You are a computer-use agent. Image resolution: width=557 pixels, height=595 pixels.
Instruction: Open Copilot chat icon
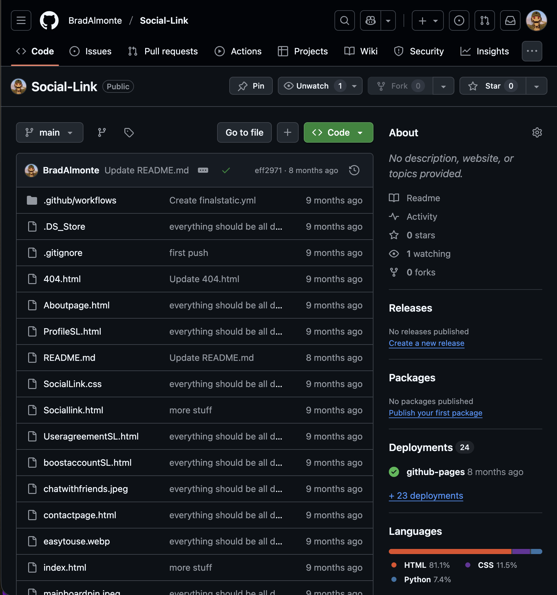[x=371, y=20]
